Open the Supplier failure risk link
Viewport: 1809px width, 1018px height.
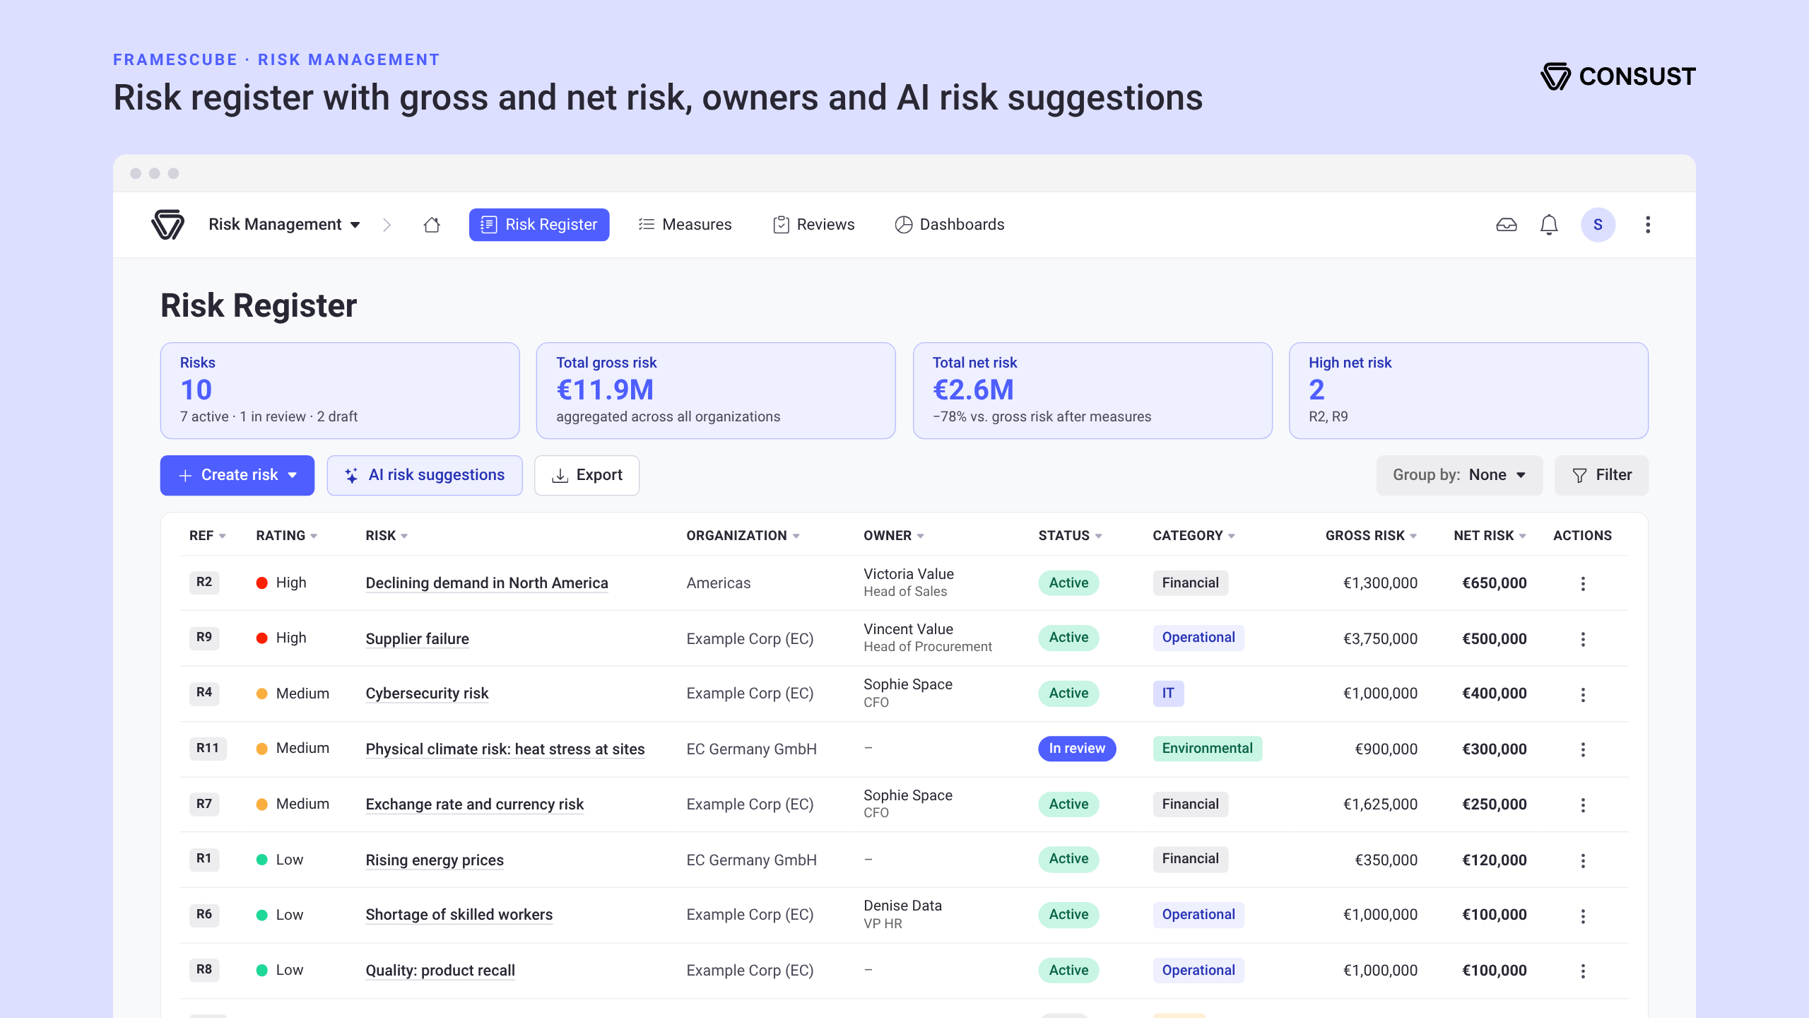417,638
